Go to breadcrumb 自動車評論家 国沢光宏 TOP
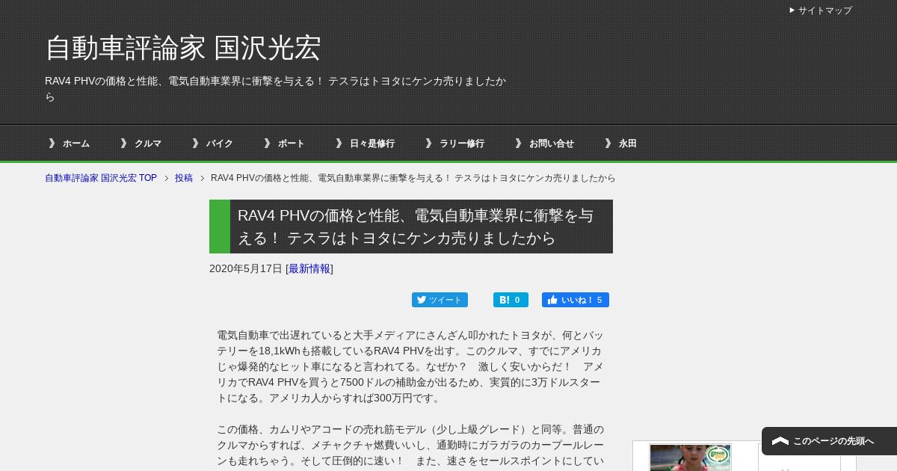This screenshot has width=897, height=471. (x=101, y=178)
